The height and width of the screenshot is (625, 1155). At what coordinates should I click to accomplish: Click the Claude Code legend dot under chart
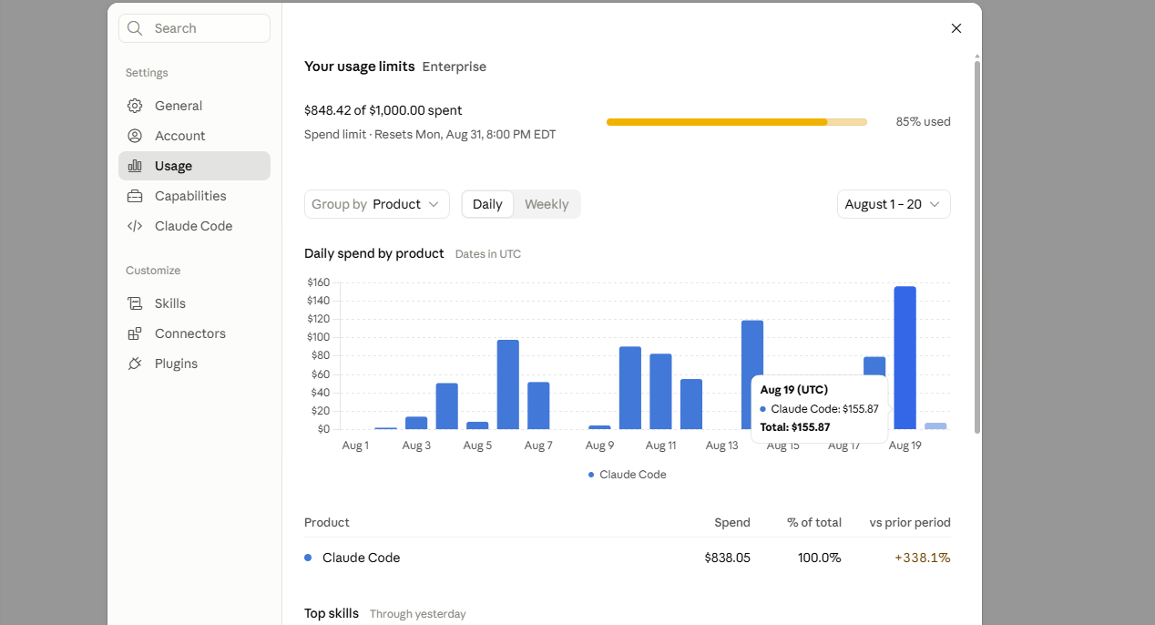591,475
